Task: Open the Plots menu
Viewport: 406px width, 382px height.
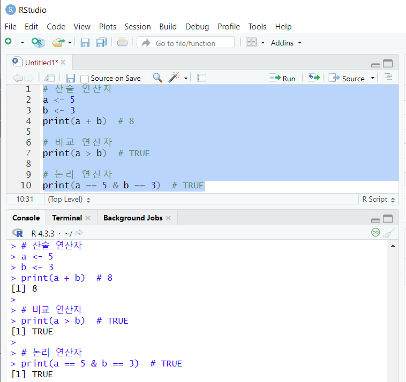Action: pos(108,27)
